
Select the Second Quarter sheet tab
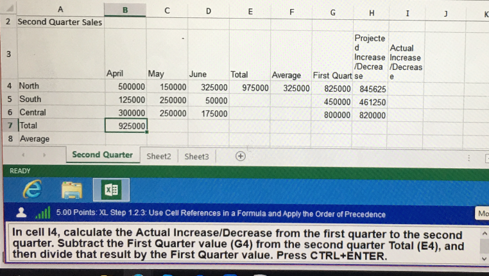click(102, 155)
